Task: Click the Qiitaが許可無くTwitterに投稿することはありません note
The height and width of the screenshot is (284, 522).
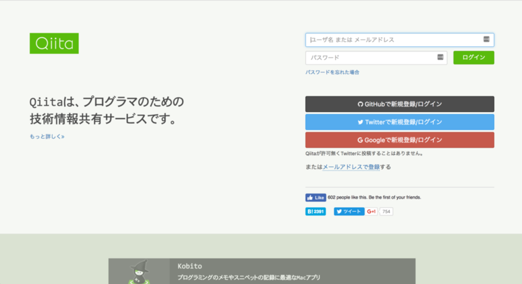Action: pyautogui.click(x=365, y=154)
